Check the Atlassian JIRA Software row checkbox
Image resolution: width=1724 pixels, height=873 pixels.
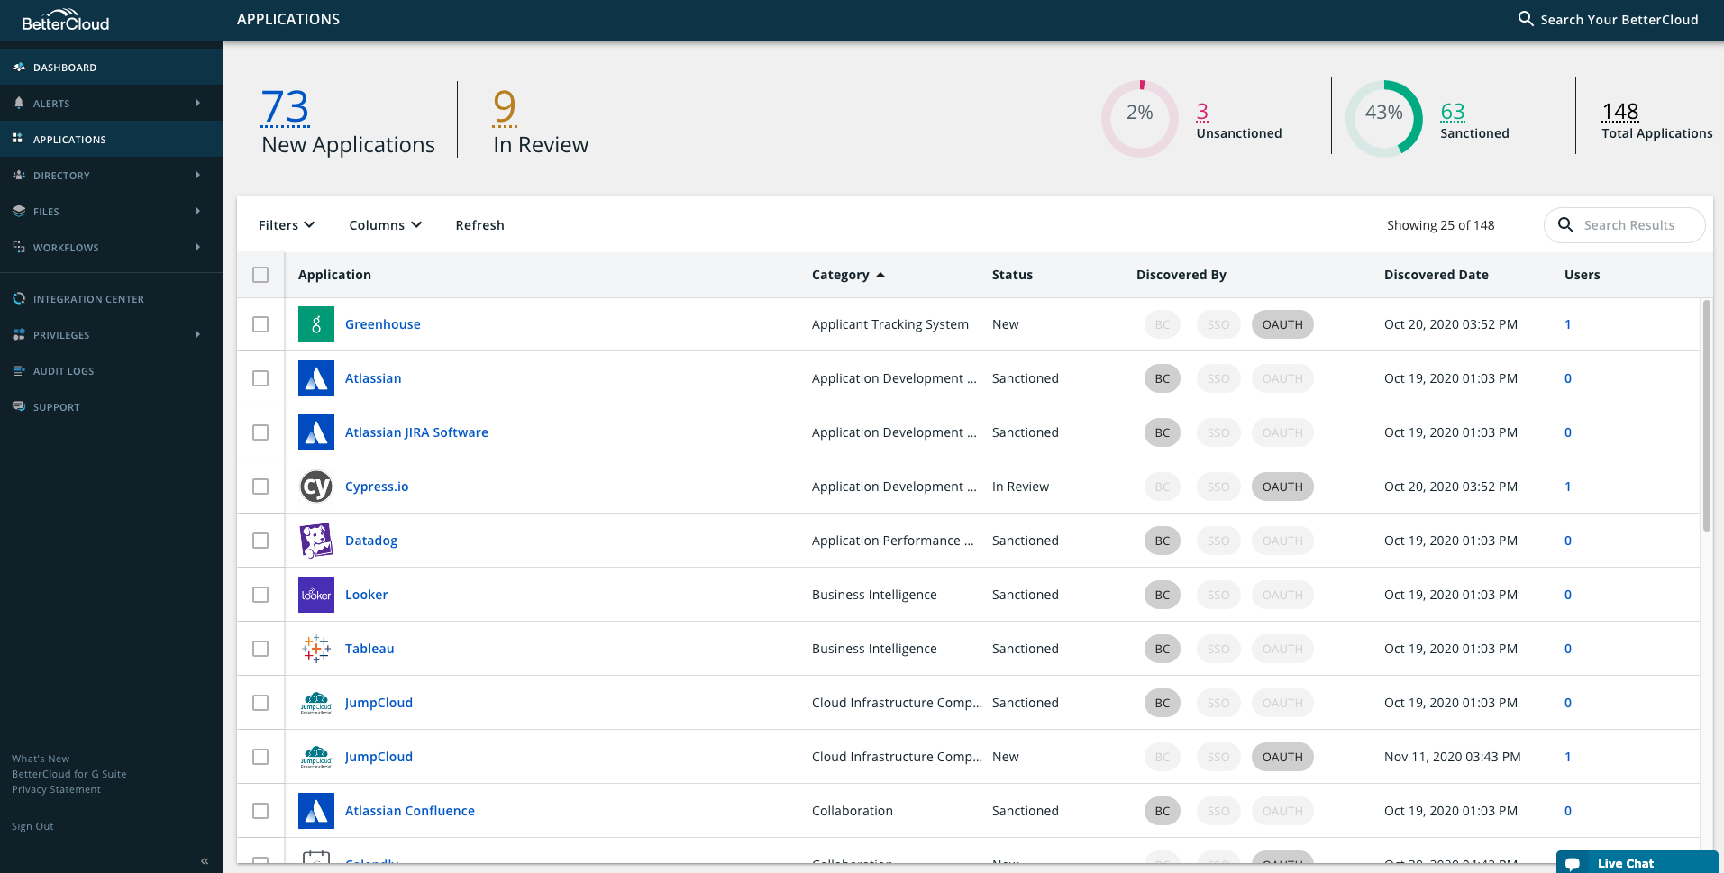click(x=260, y=432)
